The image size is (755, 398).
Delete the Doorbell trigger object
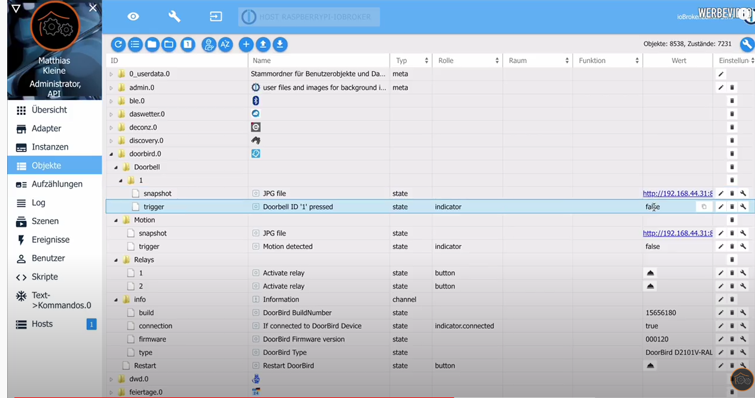pos(732,206)
